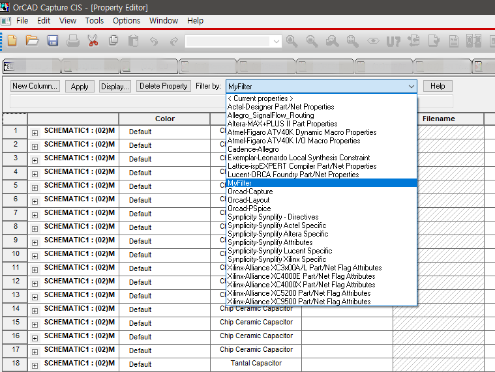
Task: Expand row 15 SCHEMATIC1 plus box
Action: (x=35, y=324)
